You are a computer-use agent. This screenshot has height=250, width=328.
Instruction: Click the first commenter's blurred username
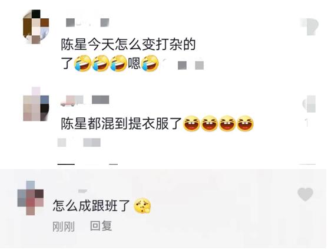click(x=87, y=22)
